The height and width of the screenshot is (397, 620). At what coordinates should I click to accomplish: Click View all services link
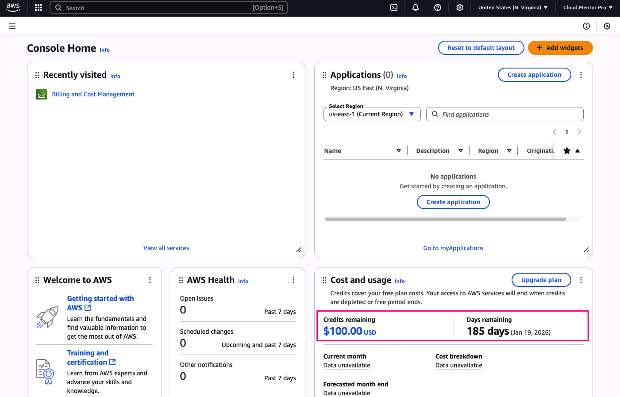point(166,248)
